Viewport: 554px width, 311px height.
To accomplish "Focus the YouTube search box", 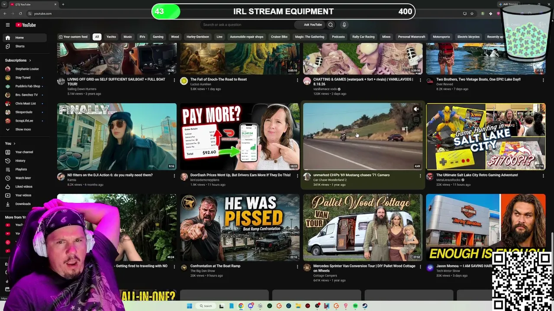I will point(248,25).
